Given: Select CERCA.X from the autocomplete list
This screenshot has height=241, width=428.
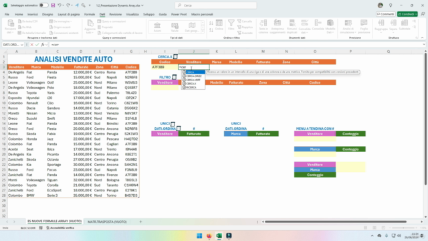Looking at the screenshot, I should pos(193,84).
